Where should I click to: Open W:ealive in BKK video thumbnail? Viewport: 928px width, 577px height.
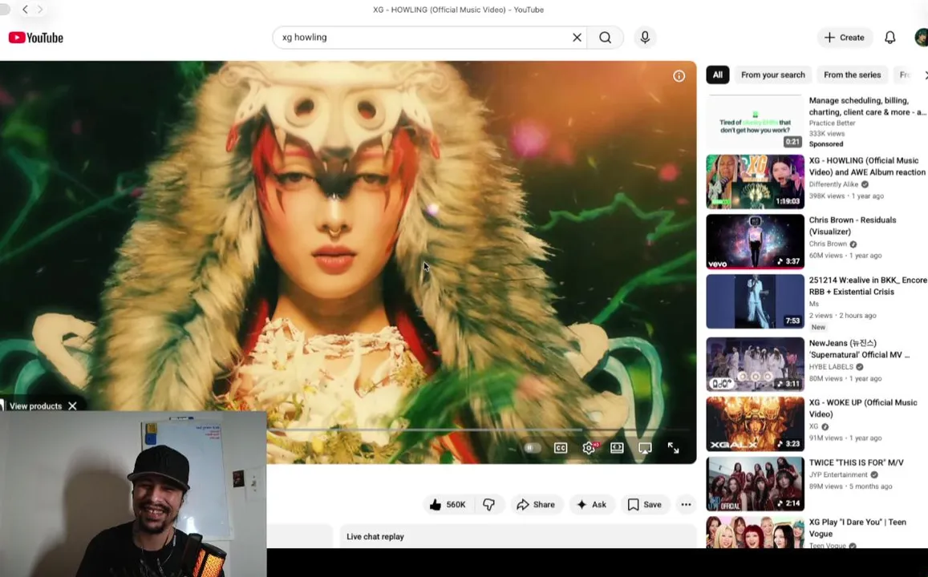[x=755, y=301]
